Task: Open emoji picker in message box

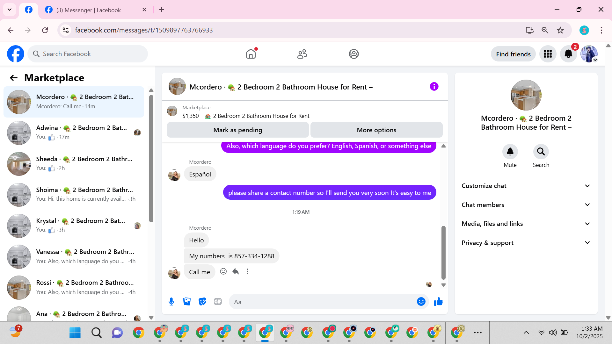Action: click(x=421, y=302)
